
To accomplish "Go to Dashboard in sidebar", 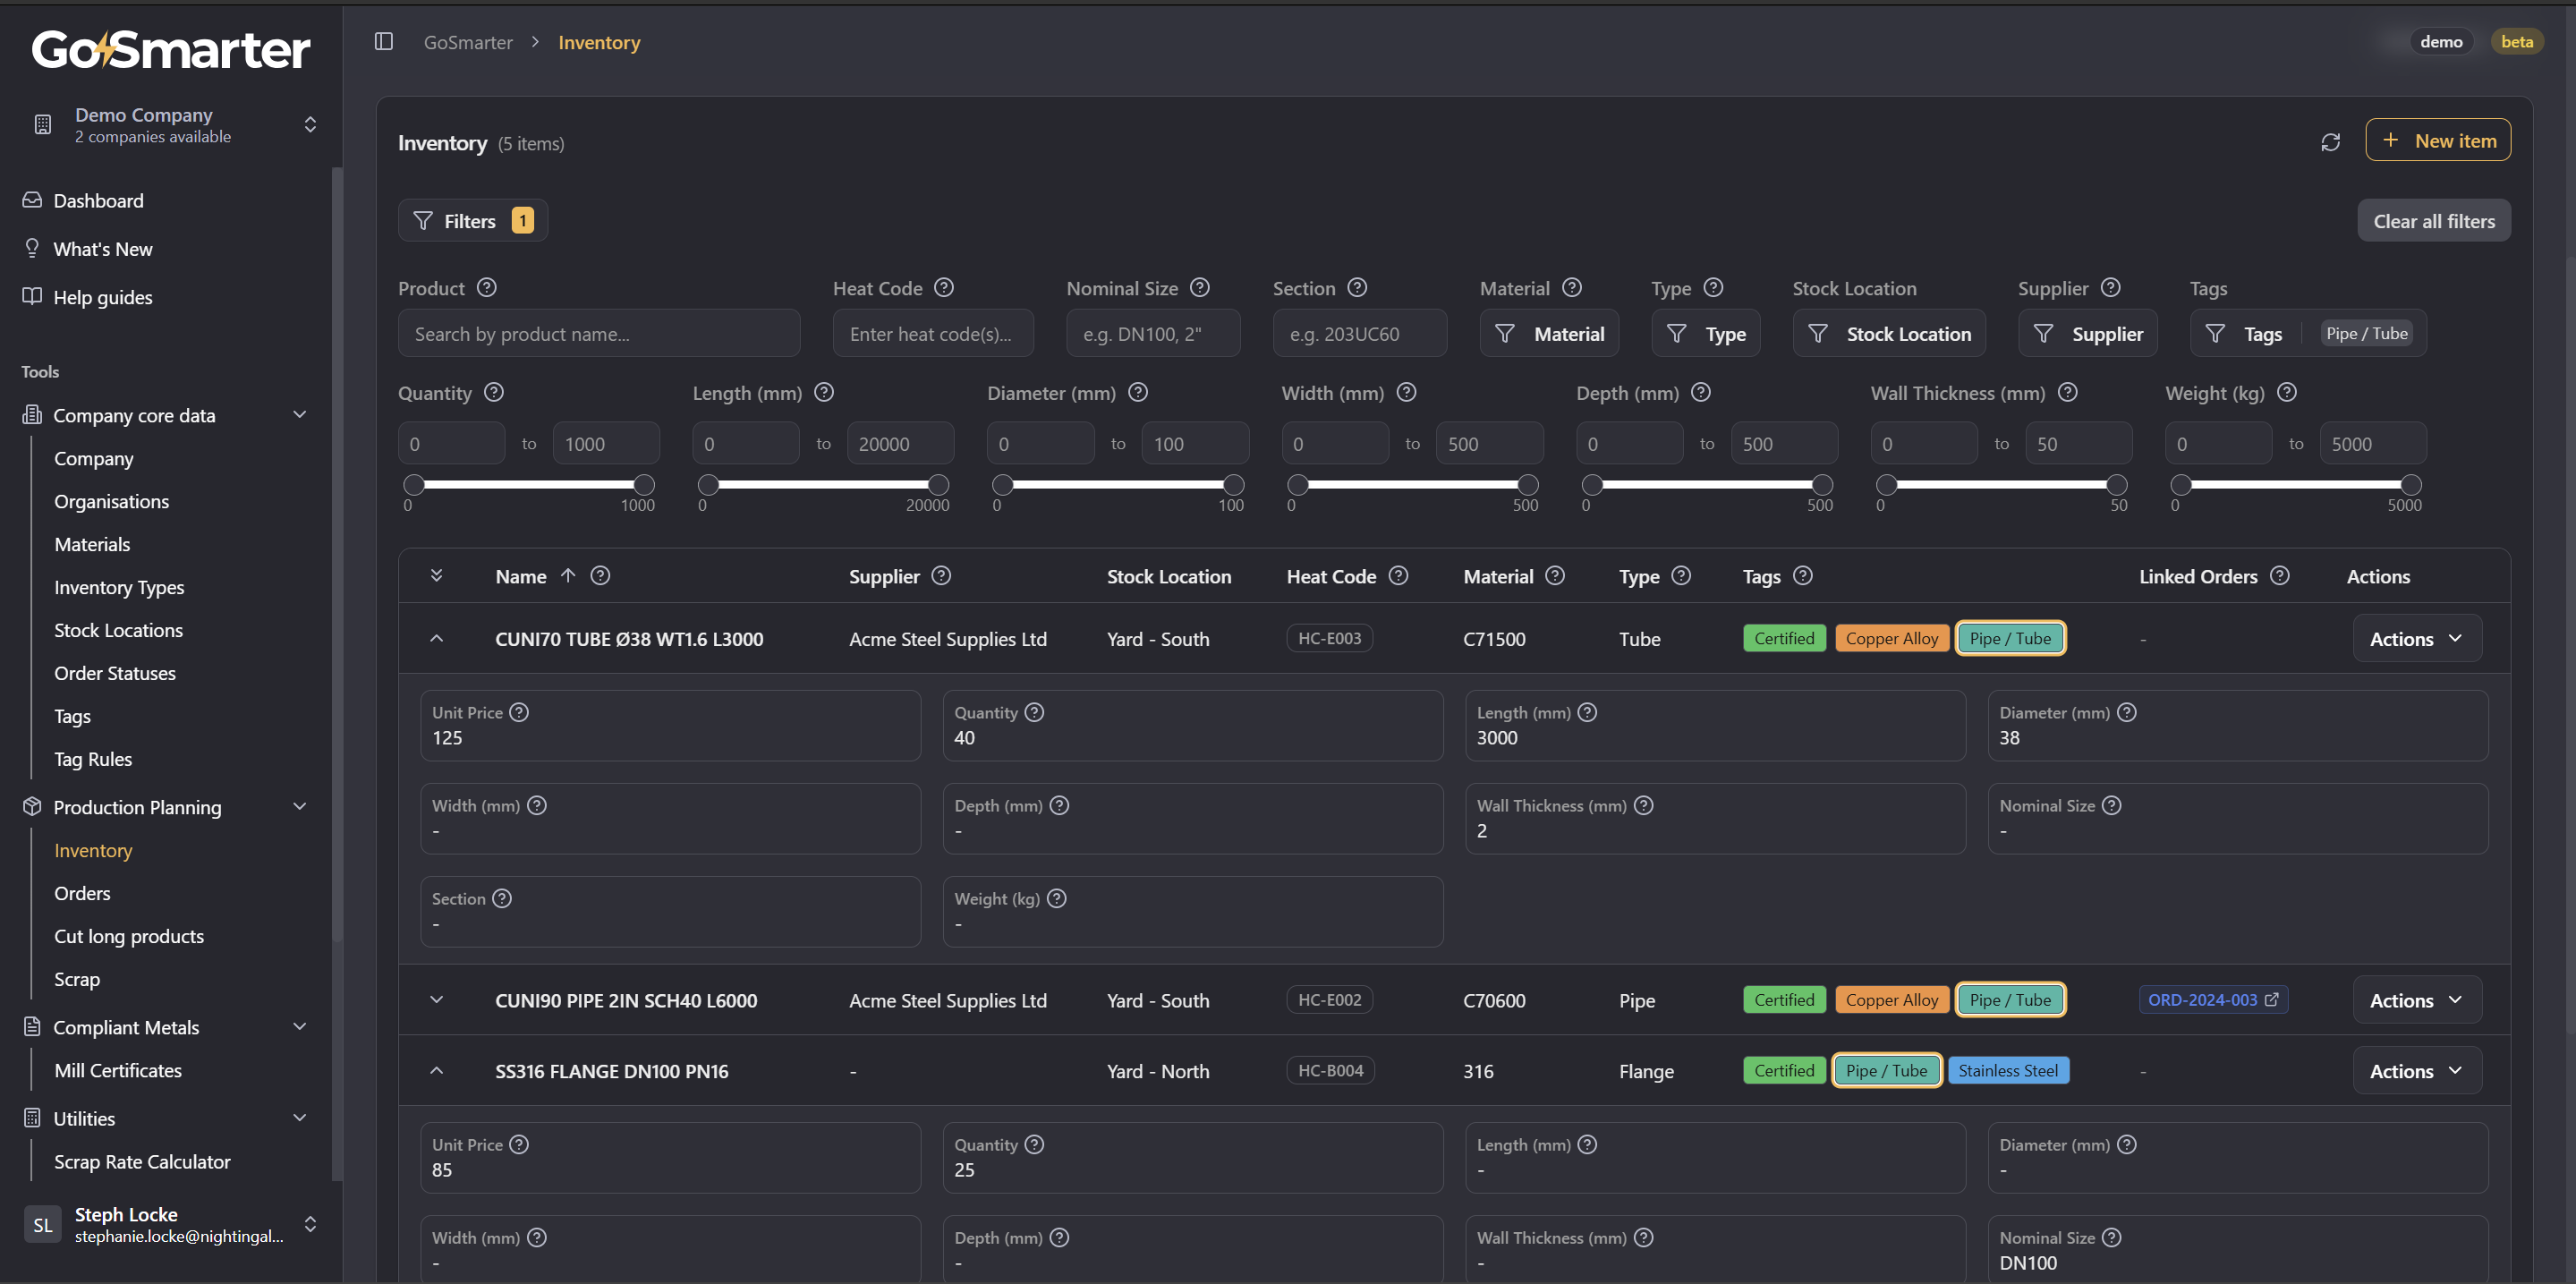I will [99, 201].
